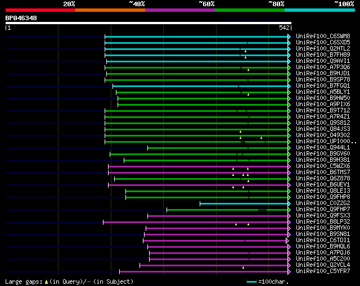Select UniRef100_C5WZX6 label

coord(323,166)
